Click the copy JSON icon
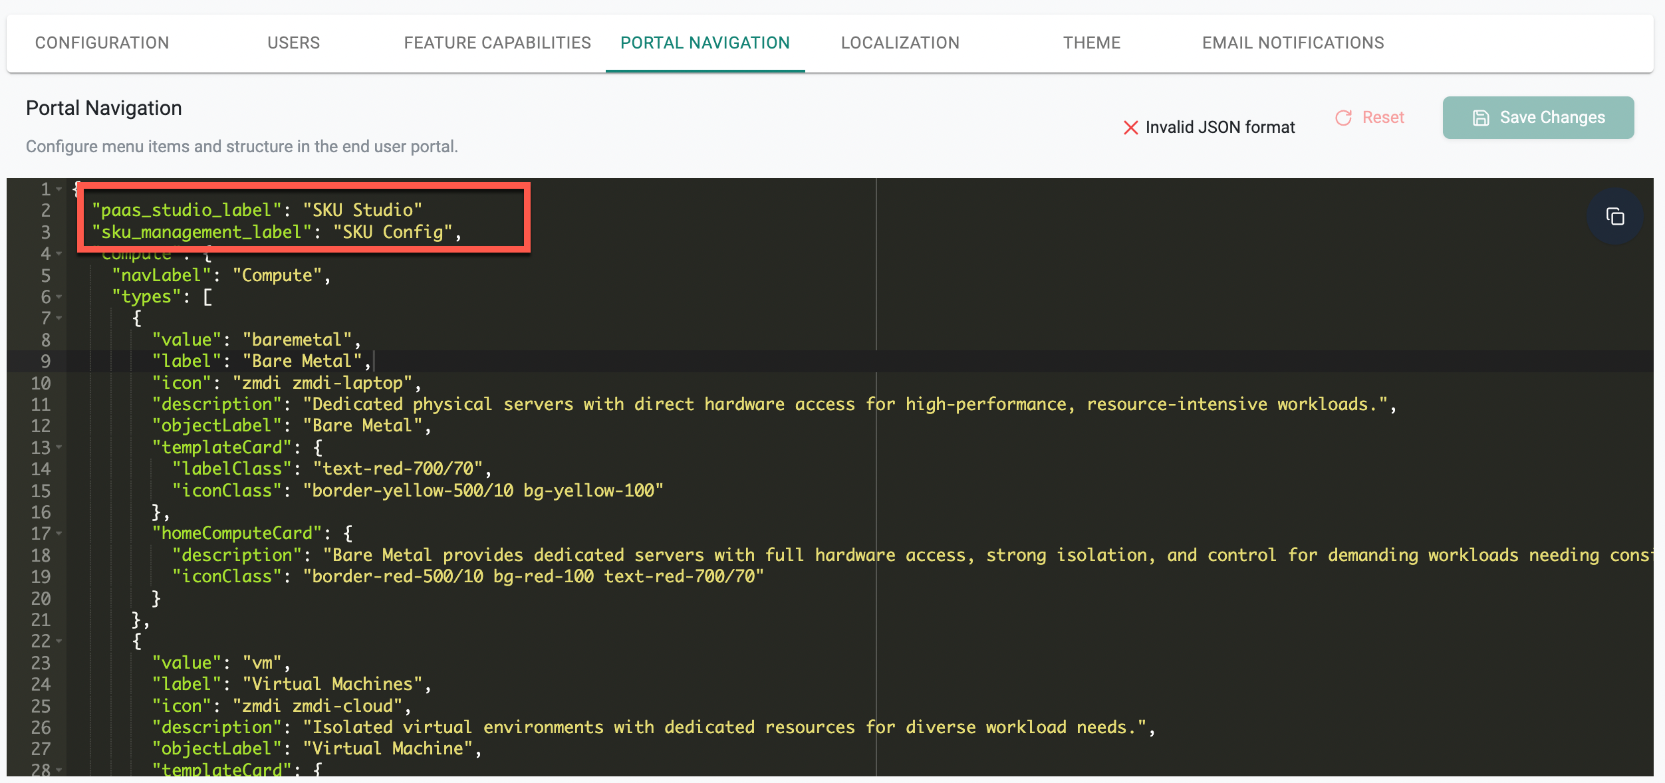Image resolution: width=1665 pixels, height=783 pixels. point(1615,217)
